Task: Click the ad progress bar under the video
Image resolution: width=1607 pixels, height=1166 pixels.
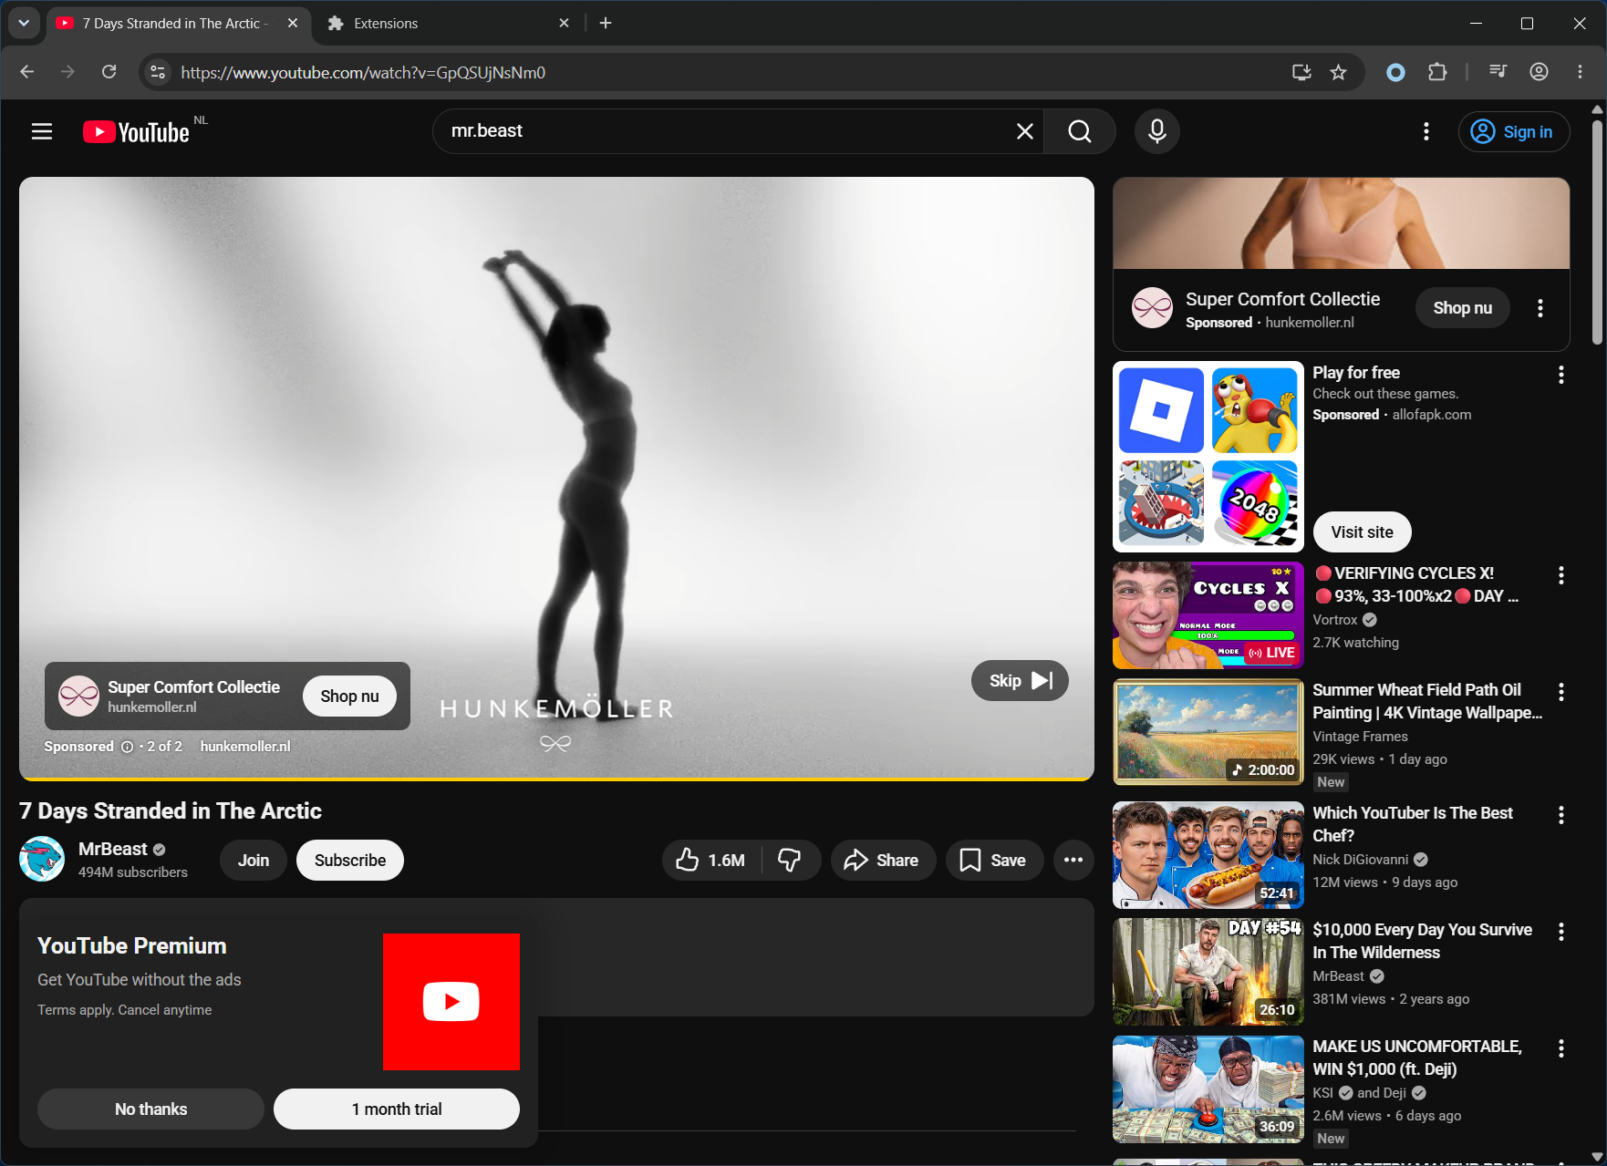Action: point(556,779)
